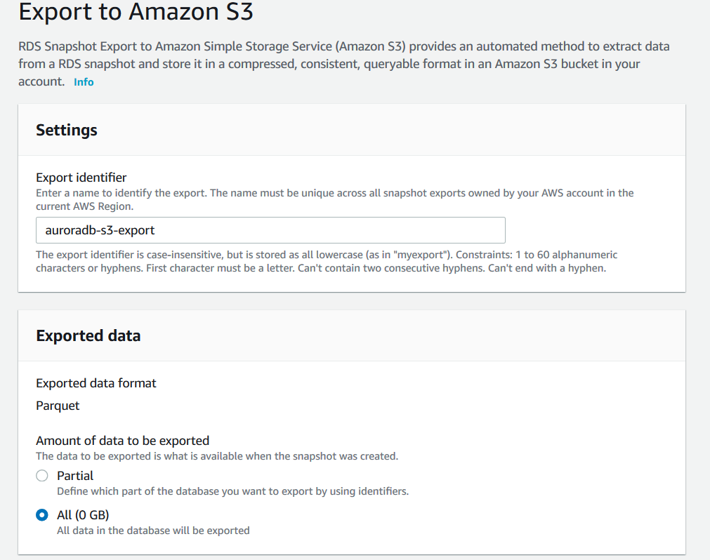
Task: Click the Settings section heading
Action: click(67, 130)
